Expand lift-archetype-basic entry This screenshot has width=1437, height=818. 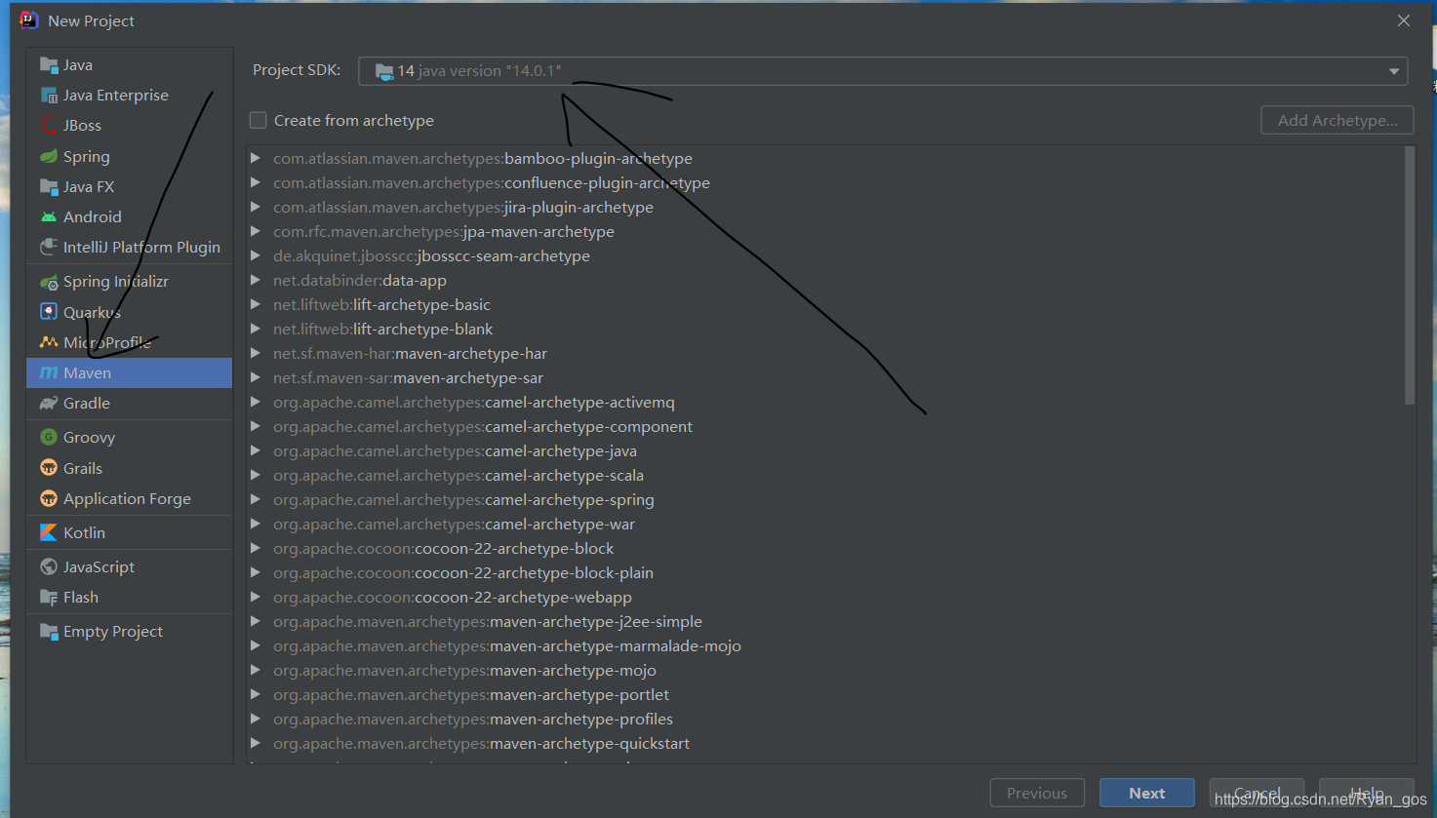tap(256, 304)
